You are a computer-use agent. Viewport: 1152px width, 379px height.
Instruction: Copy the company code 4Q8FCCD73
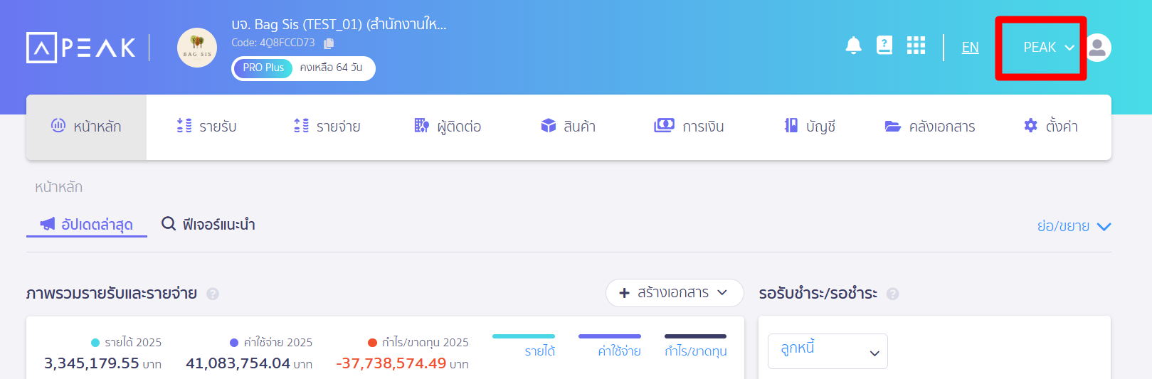coord(329,43)
